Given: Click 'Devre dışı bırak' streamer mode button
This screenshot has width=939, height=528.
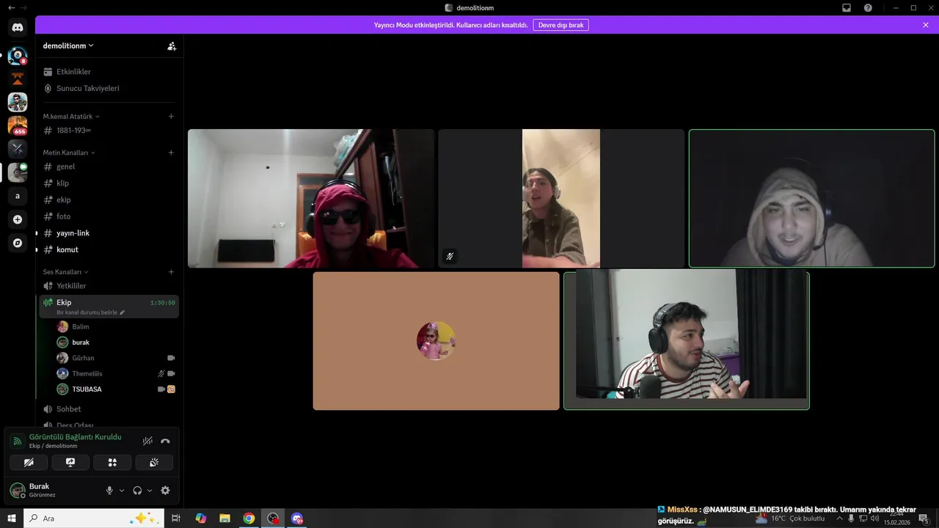Looking at the screenshot, I should pyautogui.click(x=560, y=25).
